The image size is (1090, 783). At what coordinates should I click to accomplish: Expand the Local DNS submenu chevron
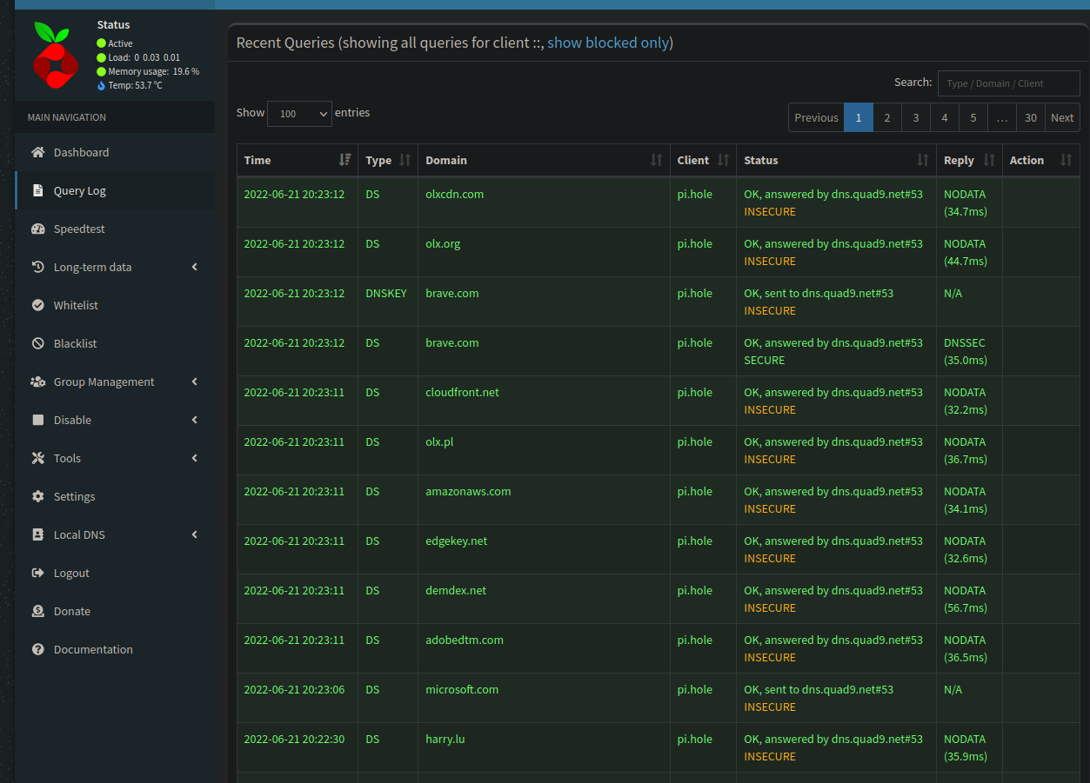(x=195, y=534)
